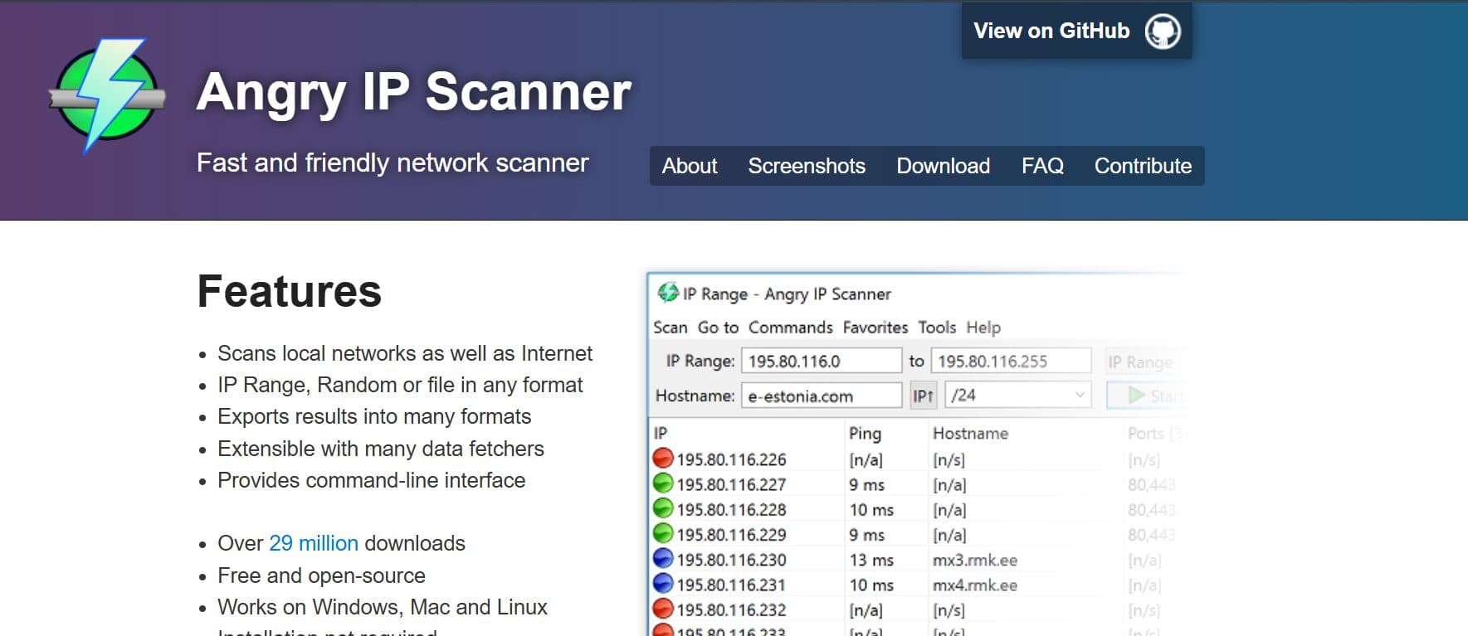
Task: Select the row text 195.80.116.226
Action: pyautogui.click(x=731, y=459)
